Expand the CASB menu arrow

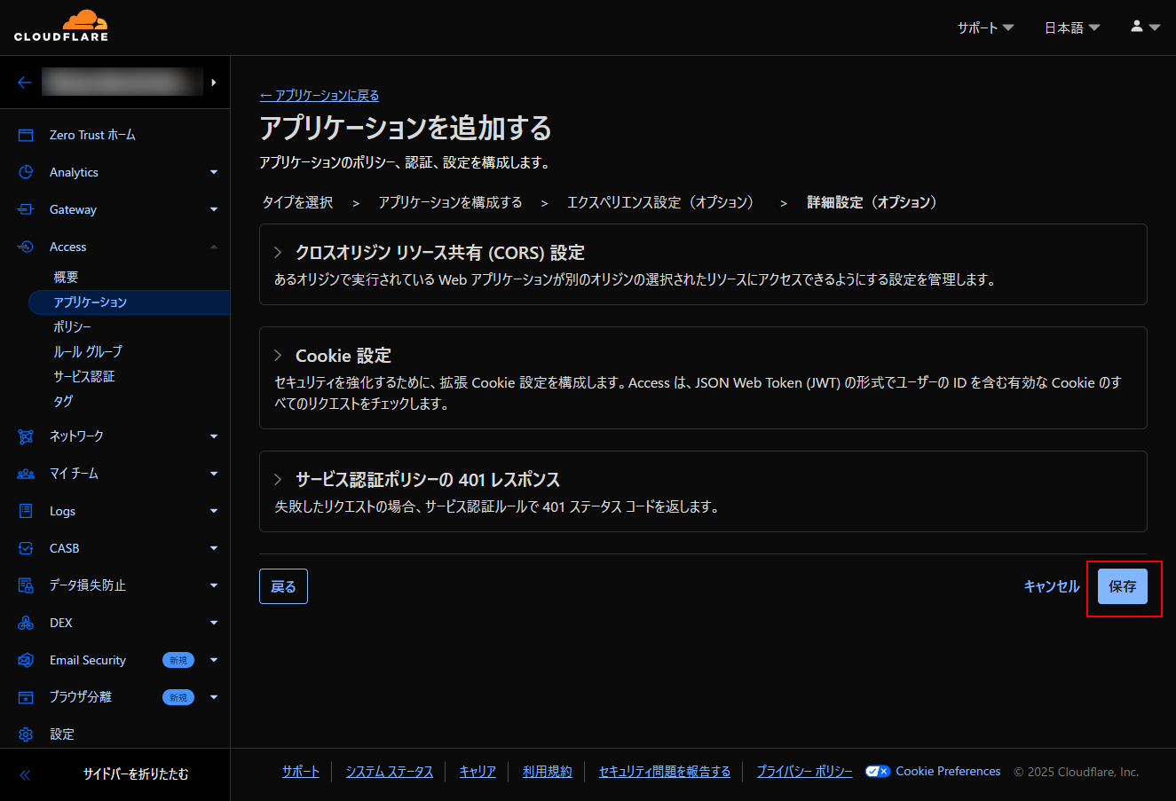tap(214, 548)
